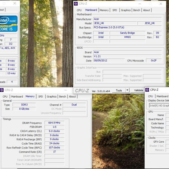This screenshot has height=169, width=169.
Task: Click the Tools button
Action: pos(119,90)
